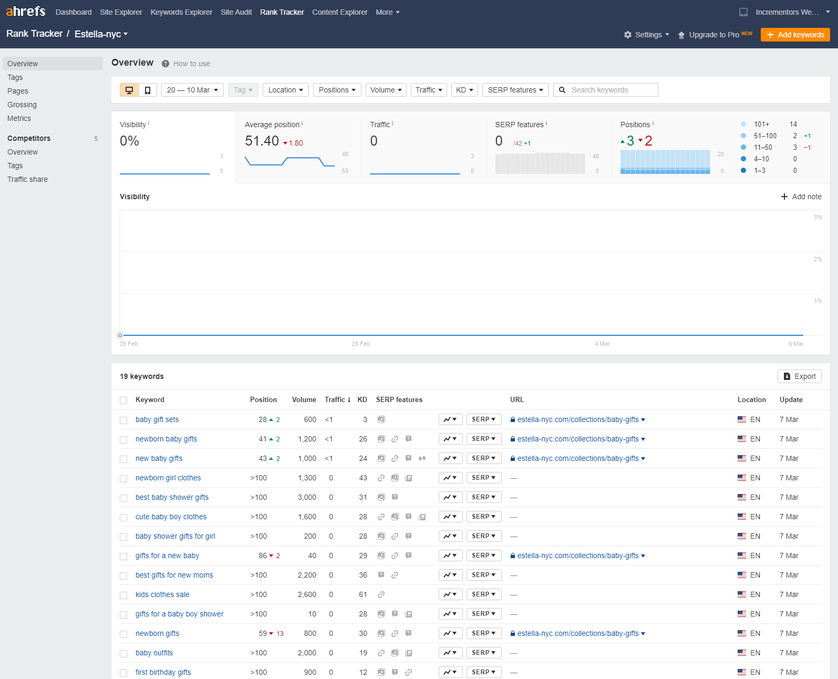
Task: Click the 101+ positions legend dot
Action: (743, 124)
